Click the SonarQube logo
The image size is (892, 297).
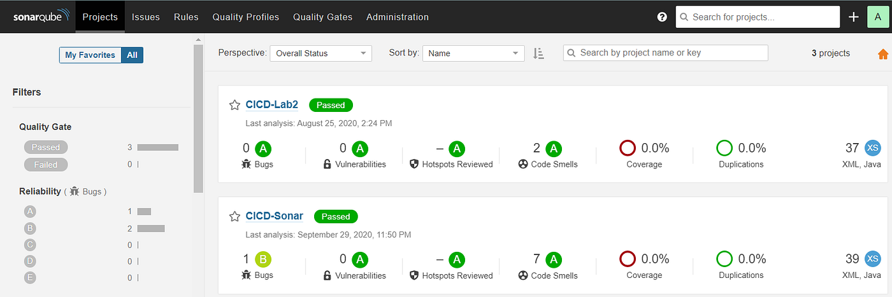click(40, 17)
